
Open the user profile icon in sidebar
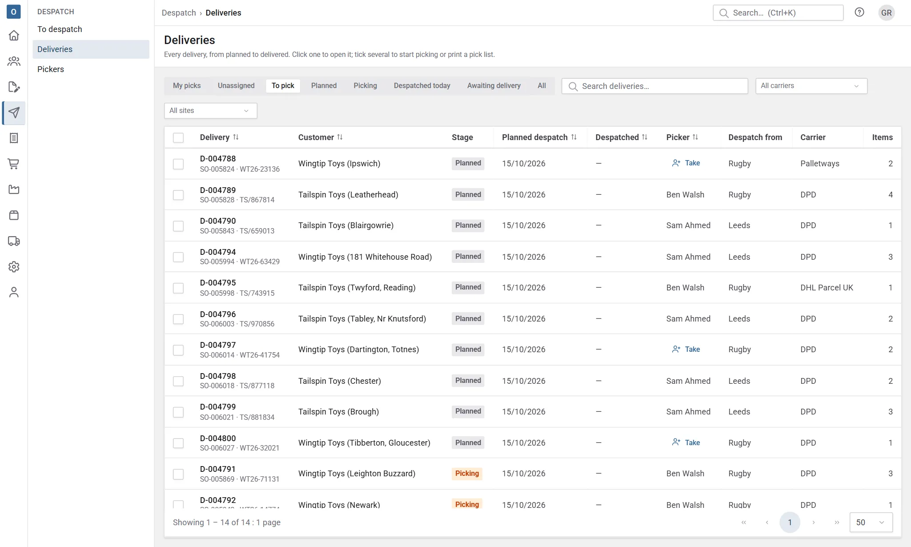coord(14,292)
